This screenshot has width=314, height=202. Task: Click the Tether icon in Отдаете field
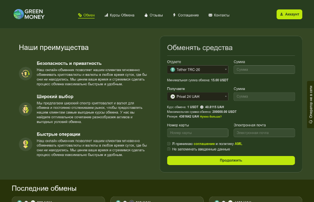coord(173,70)
